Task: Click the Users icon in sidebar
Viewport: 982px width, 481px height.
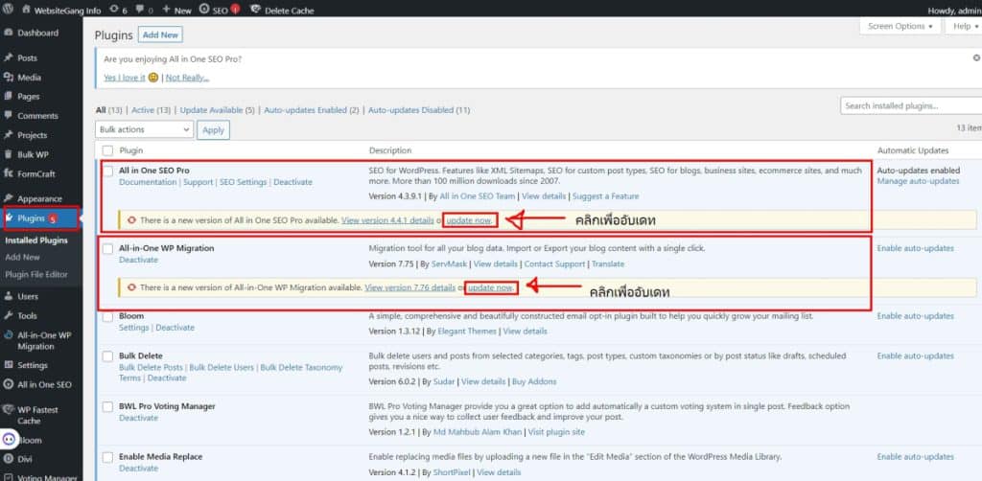Action: [8, 296]
